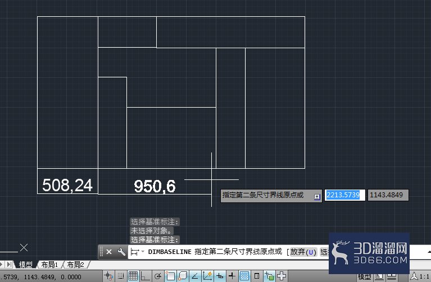Click the Quick Properties status icon
The height and width of the screenshot is (282, 431).
click(257, 276)
